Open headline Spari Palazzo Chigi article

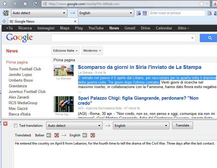(138, 101)
